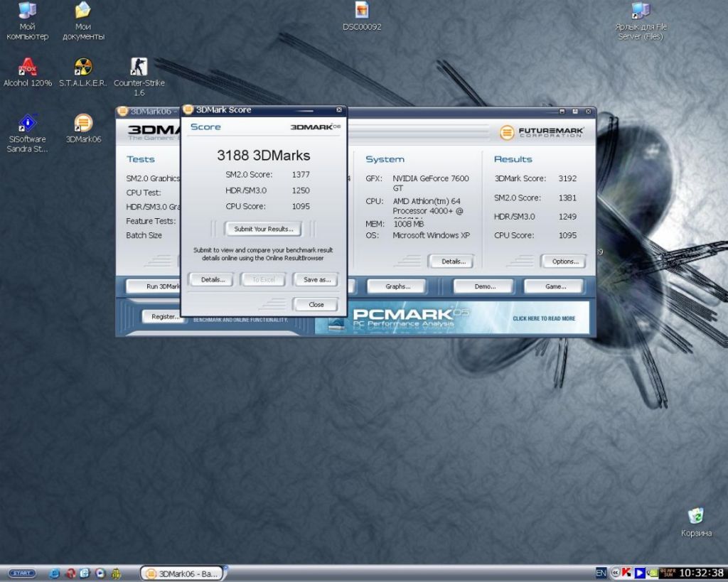The image size is (728, 582).
Task: Click the Start button on taskbar
Action: 21,573
